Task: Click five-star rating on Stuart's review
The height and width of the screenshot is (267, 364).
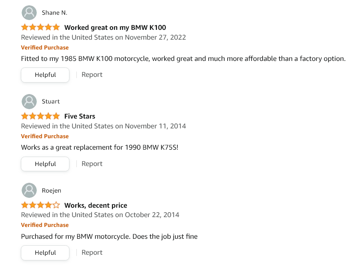Action: click(x=40, y=116)
